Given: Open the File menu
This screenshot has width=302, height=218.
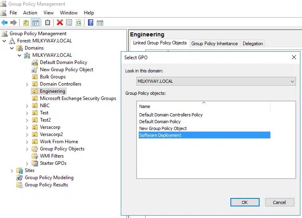Looking at the screenshot, I should tap(13, 13).
